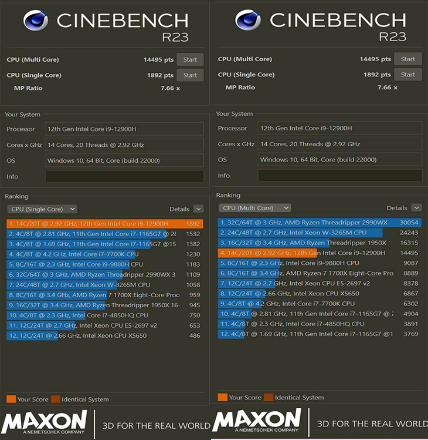Open the CPU (Single Core) ranking dropdown

point(42,209)
